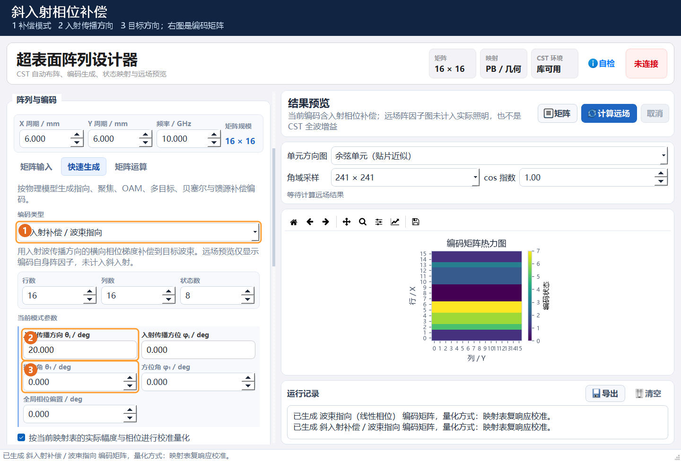Click the 列数 stepper arrows
This screenshot has height=461, width=681.
pos(169,296)
